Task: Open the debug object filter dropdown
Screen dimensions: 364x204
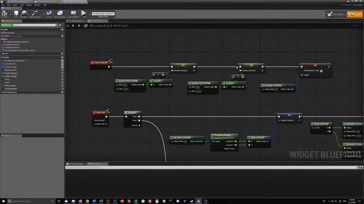Action: [103, 14]
